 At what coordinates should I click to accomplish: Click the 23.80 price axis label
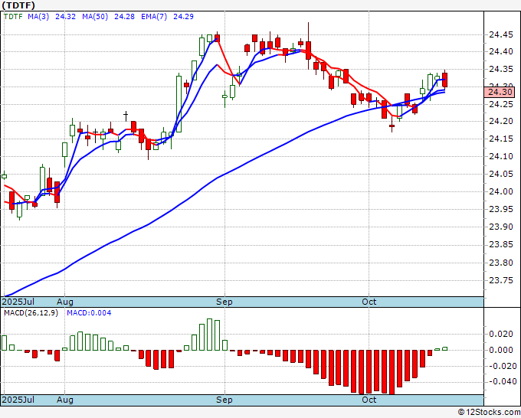(501, 263)
